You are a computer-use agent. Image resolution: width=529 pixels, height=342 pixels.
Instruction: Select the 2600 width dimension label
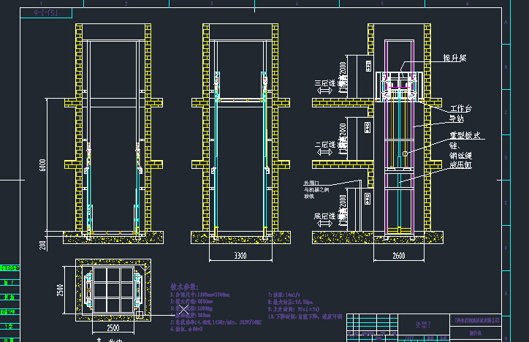(x=399, y=255)
